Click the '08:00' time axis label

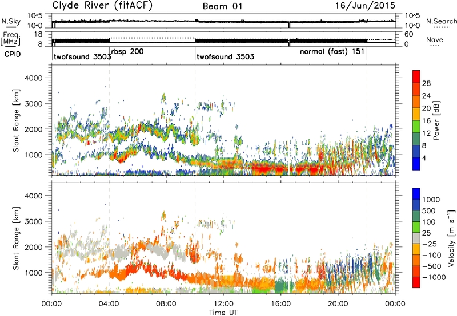(166, 304)
